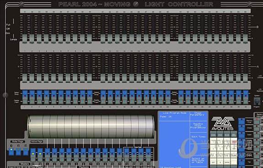Hit grey Palette/Flash button above number 2
Viewport: 263px width, 168px height.
click(x=32, y=101)
